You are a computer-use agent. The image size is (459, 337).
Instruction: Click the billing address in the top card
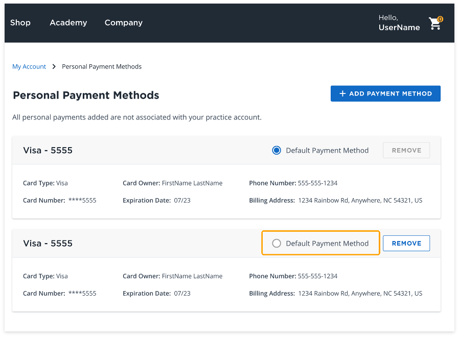(360, 201)
